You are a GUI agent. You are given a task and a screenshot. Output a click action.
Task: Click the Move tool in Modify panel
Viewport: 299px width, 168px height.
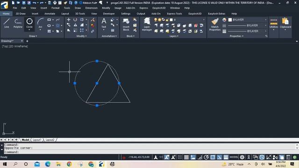click(69, 20)
